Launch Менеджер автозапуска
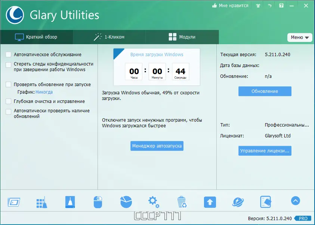Viewport: 315px width, 225px height. pos(157,146)
